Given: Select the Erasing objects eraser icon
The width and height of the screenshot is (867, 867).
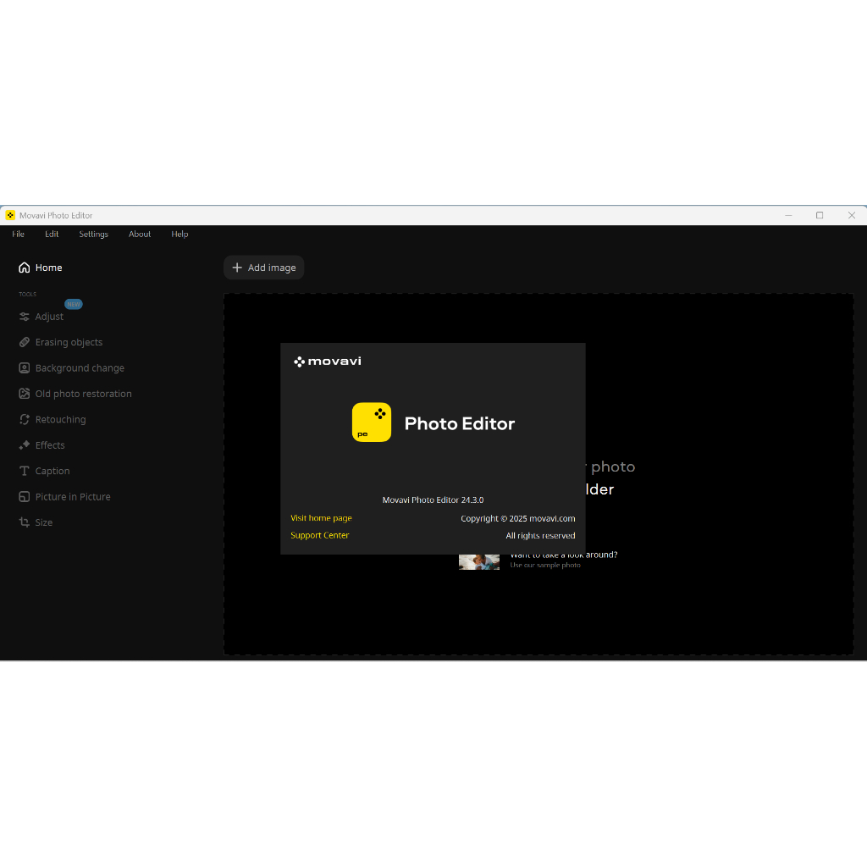Looking at the screenshot, I should point(25,342).
